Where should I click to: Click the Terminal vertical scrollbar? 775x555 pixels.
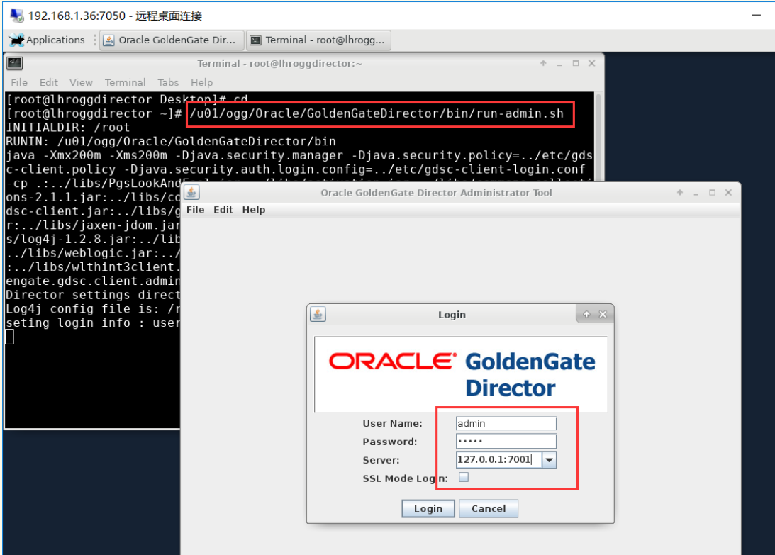598,136
